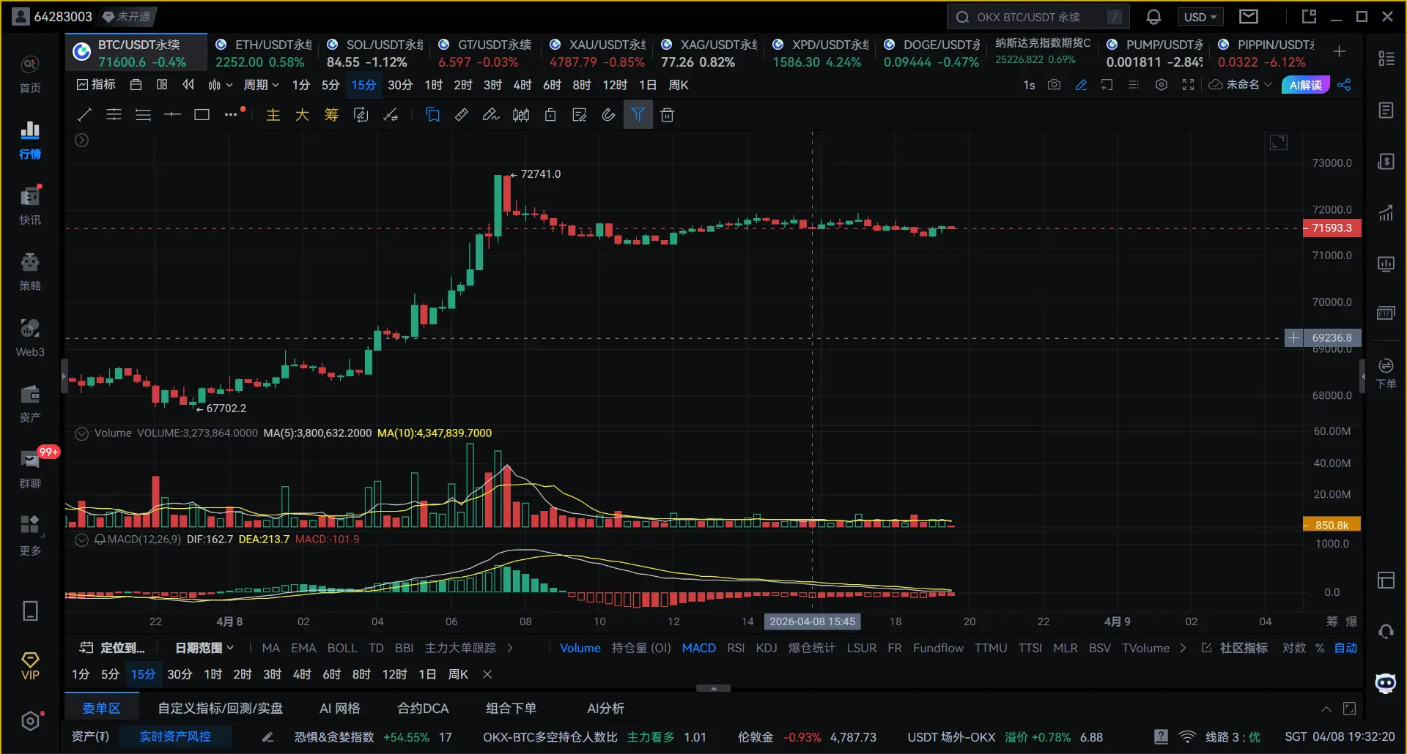The image size is (1407, 754).
Task: Open the notification bell
Action: [1153, 16]
